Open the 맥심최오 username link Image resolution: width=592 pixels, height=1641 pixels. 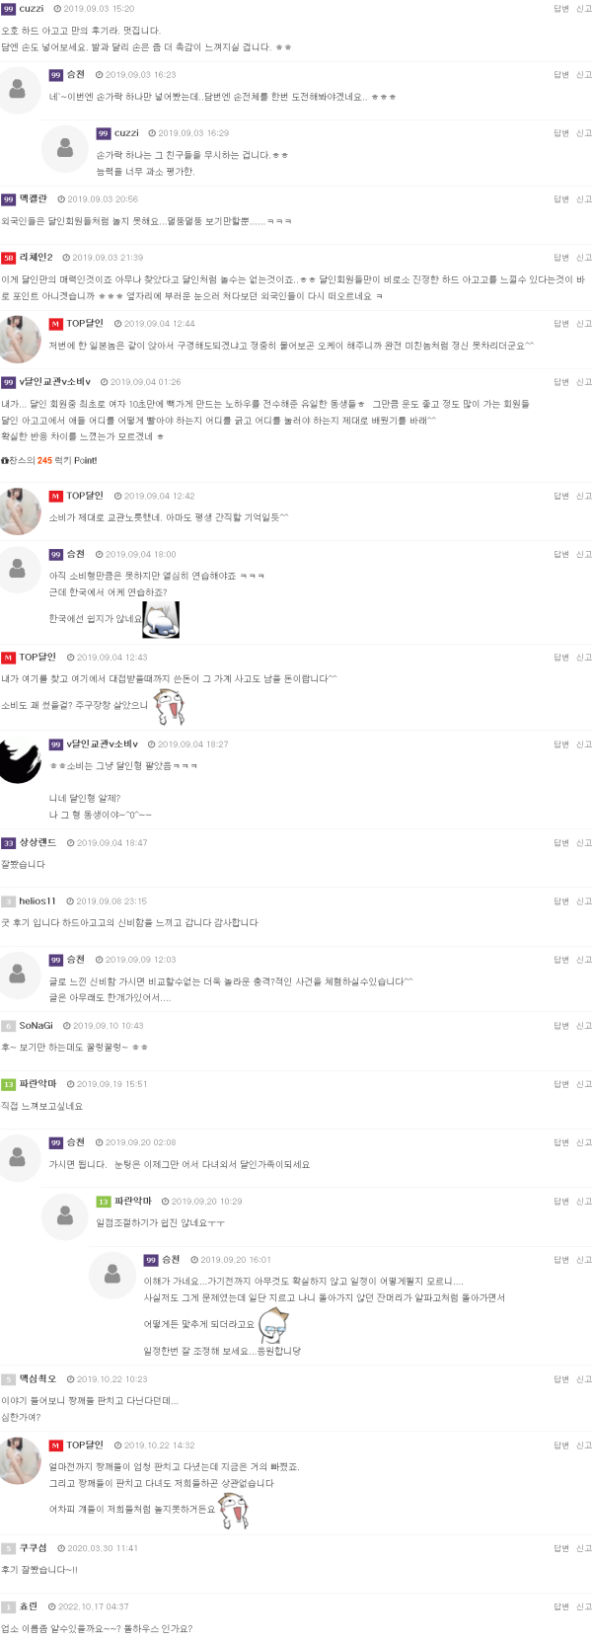coord(37,1379)
